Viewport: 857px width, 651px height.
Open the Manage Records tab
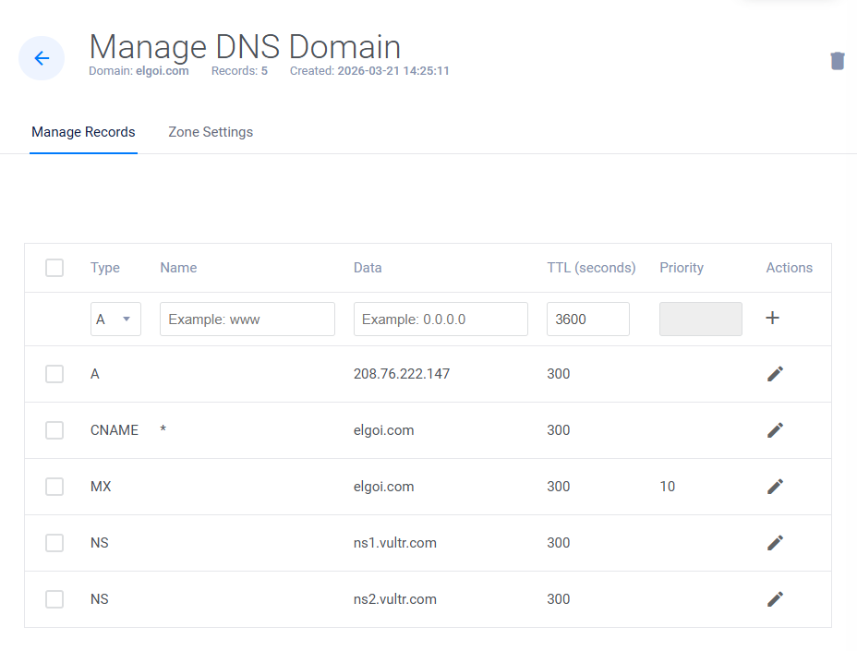click(x=83, y=132)
